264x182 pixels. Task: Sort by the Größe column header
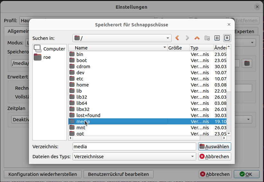[x=178, y=48]
